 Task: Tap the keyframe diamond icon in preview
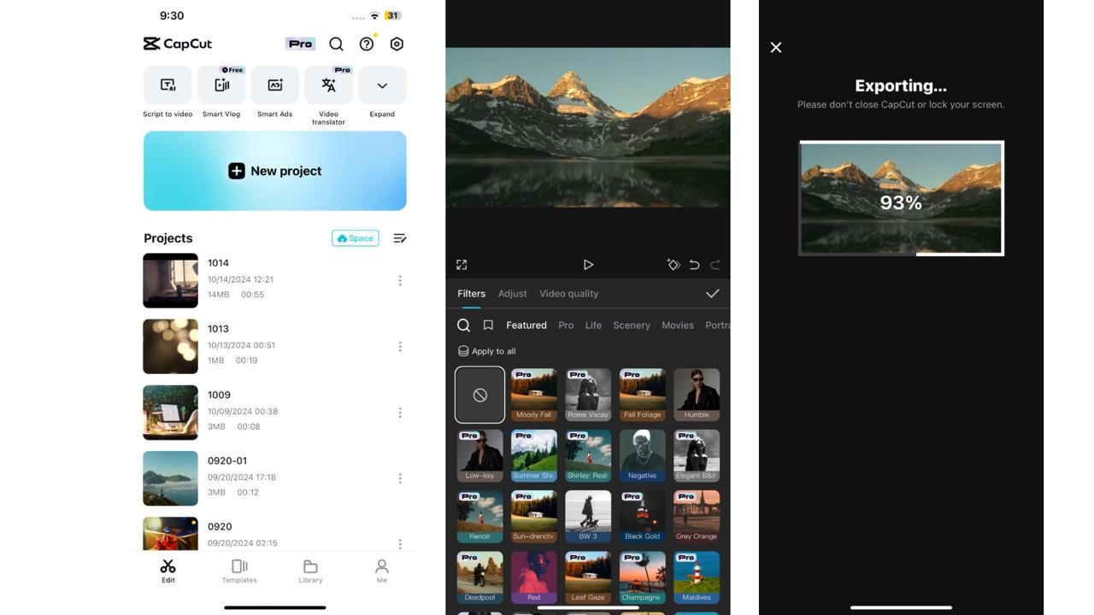(x=673, y=265)
